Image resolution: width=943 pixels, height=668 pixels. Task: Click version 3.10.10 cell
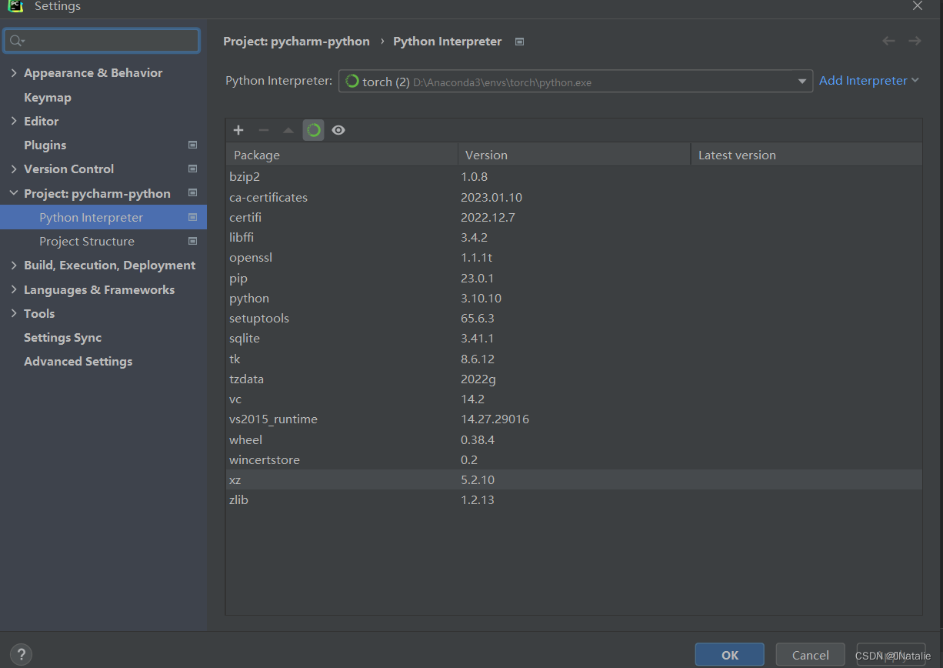coord(481,298)
